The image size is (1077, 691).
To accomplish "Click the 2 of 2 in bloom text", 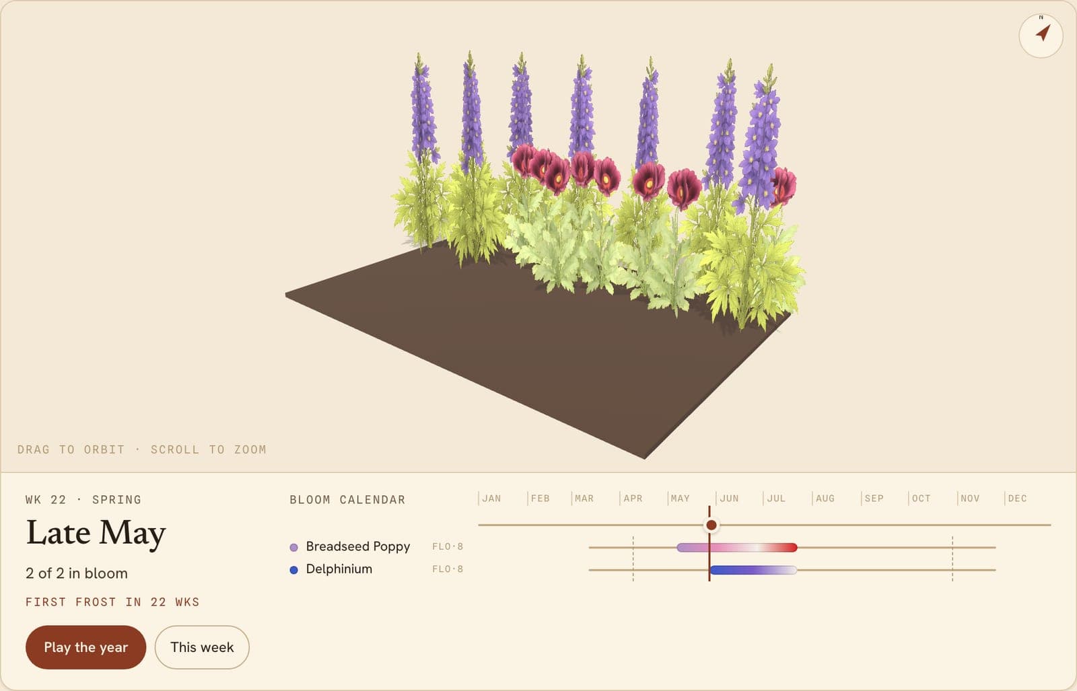I will [x=77, y=573].
